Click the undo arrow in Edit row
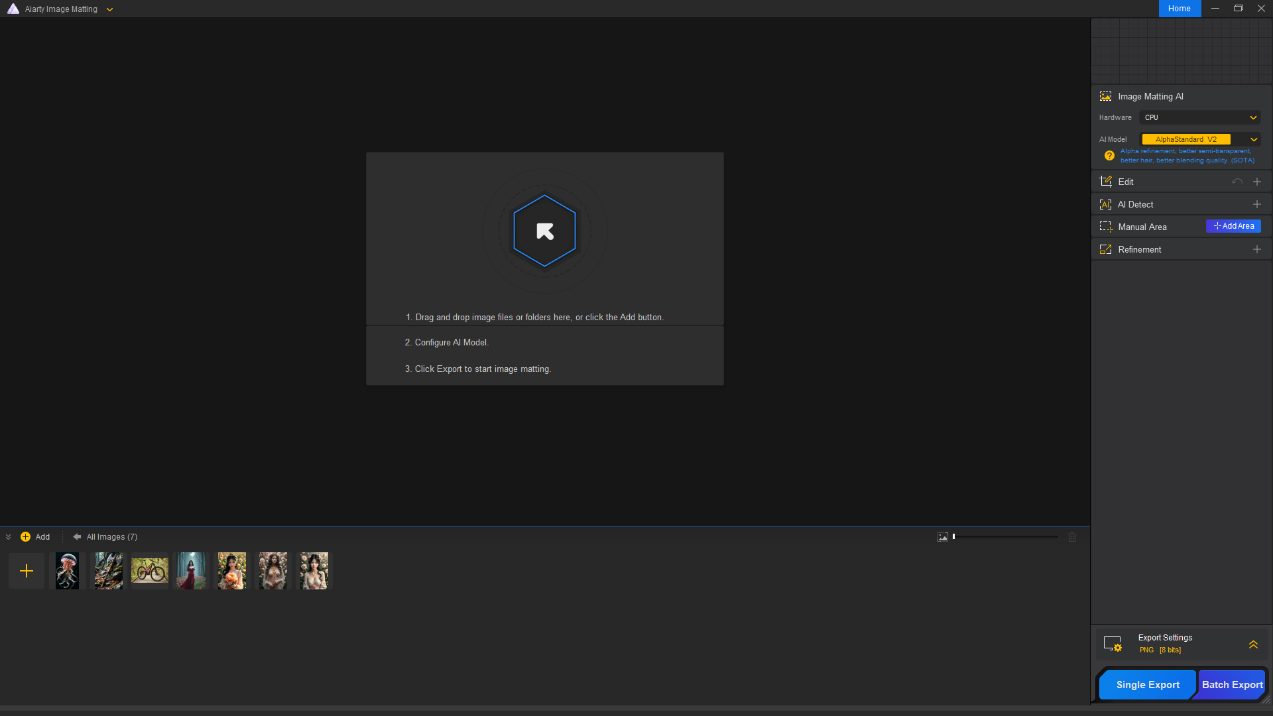The width and height of the screenshot is (1273, 716). click(1237, 182)
